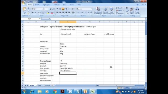Open the Font Color dropdown arrow
This screenshot has height=94, width=168.
[54, 13]
